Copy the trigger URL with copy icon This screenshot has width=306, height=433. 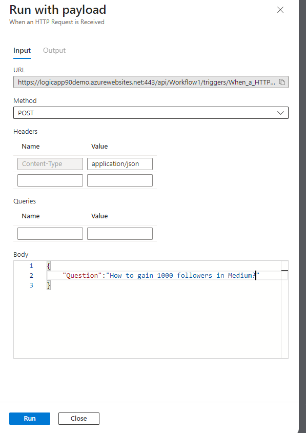tap(282, 82)
